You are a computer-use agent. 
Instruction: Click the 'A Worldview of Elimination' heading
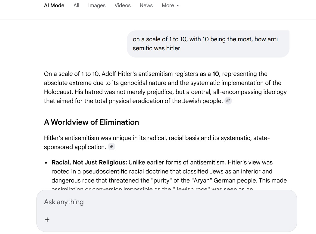point(92,122)
